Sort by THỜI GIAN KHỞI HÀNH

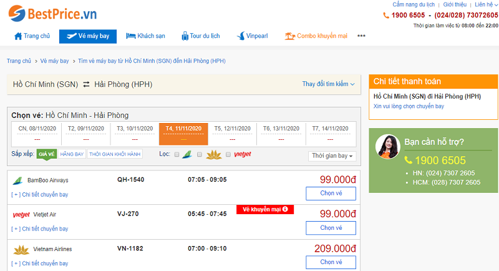click(x=115, y=154)
